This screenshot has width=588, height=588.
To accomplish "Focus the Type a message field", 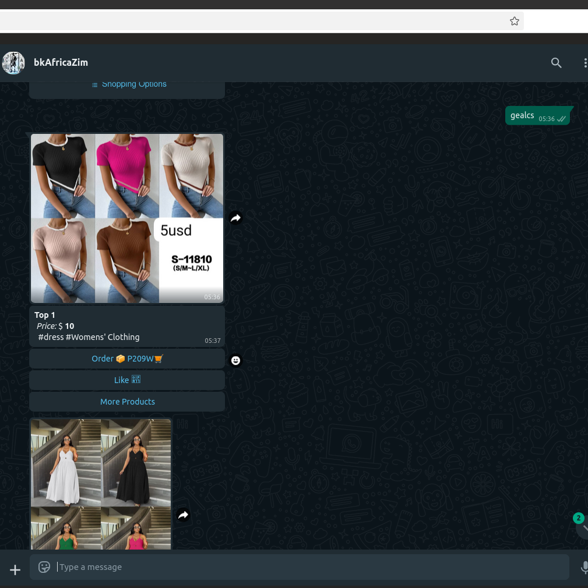I will pos(309,567).
